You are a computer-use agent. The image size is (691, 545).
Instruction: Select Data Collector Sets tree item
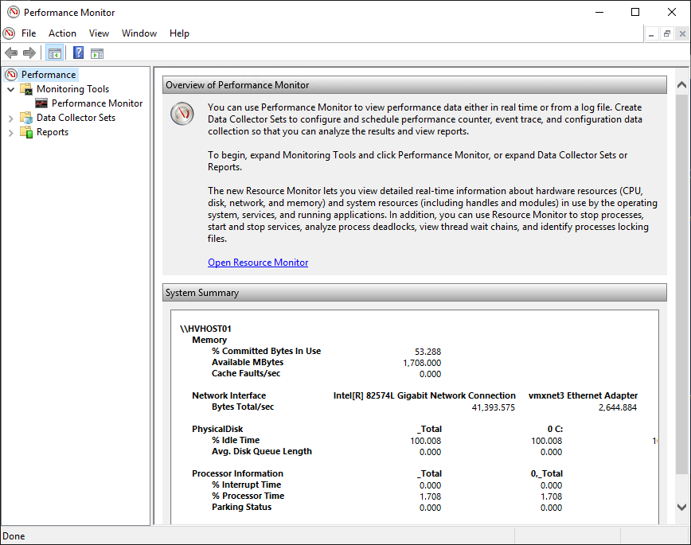[76, 118]
